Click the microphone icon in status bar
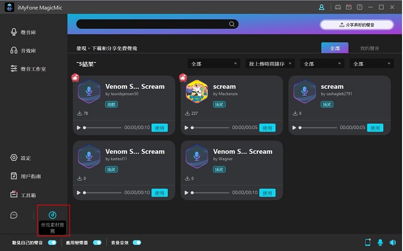 [x=380, y=242]
